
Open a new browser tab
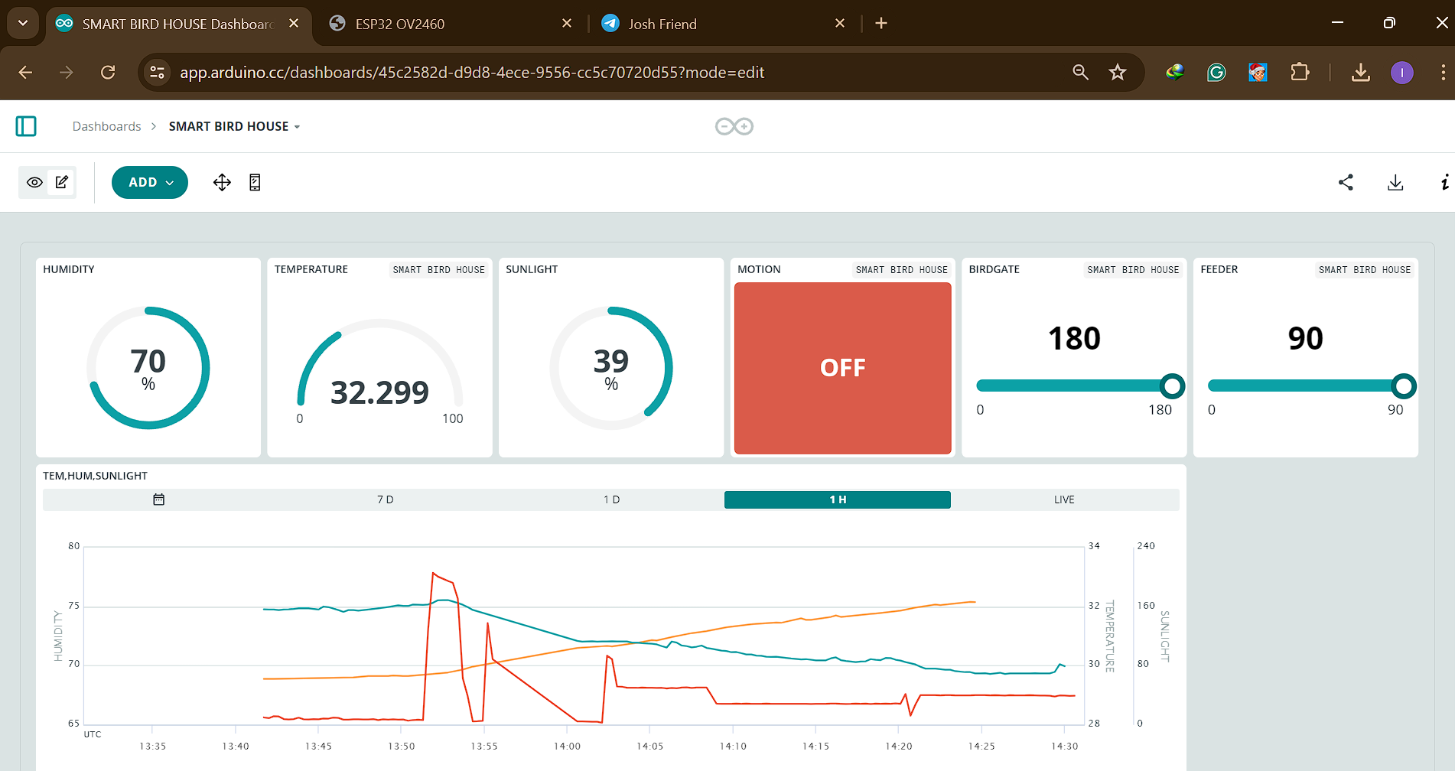click(881, 24)
